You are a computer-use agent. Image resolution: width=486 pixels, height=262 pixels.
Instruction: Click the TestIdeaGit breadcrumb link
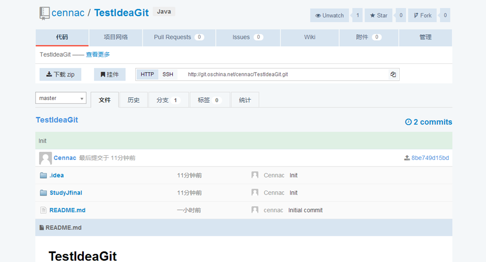coord(57,120)
